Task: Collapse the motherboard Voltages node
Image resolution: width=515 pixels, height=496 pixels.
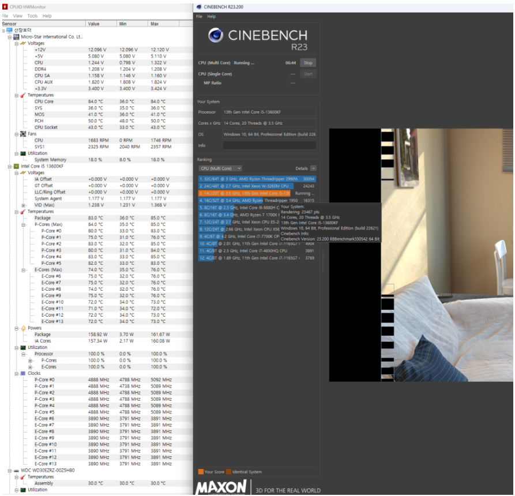Action: [16, 43]
